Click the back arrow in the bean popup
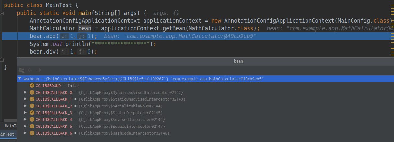Image resolution: width=394 pixels, height=142 pixels. [30, 70]
